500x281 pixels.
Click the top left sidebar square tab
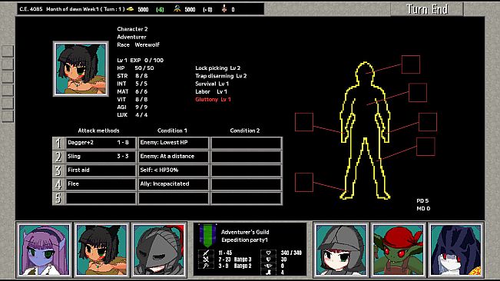[x=8, y=51]
